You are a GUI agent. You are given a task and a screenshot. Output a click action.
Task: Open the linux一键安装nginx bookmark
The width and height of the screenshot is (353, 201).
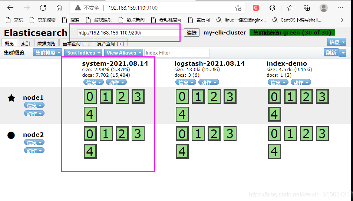241,20
